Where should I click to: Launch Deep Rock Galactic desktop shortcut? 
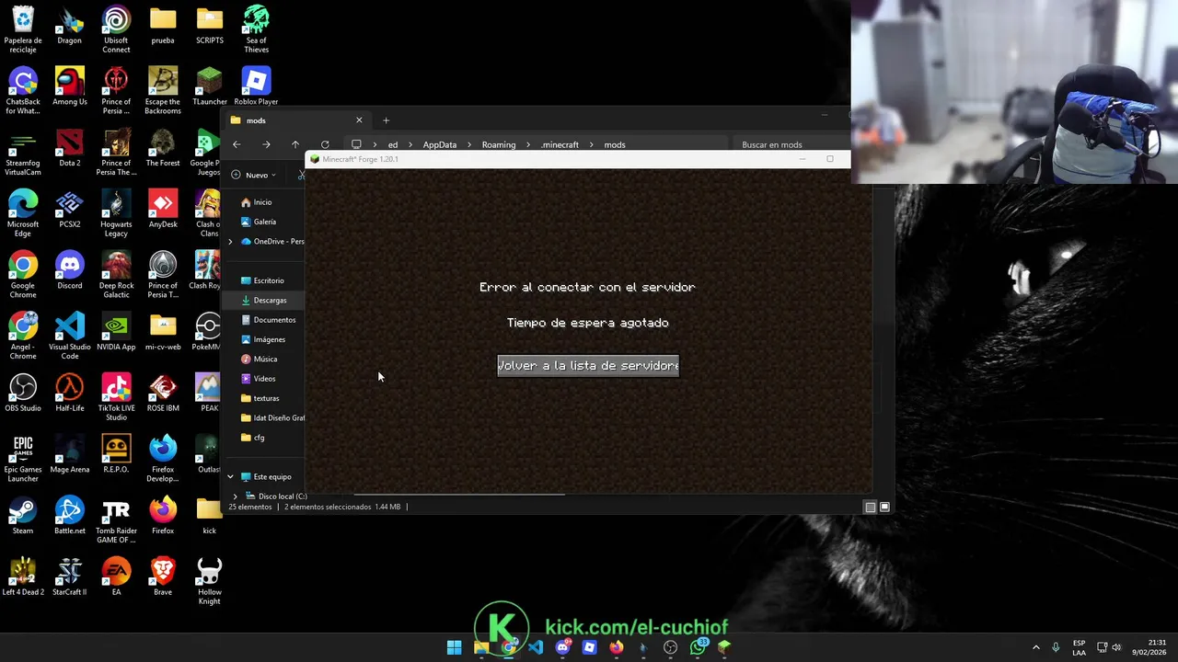tap(116, 275)
